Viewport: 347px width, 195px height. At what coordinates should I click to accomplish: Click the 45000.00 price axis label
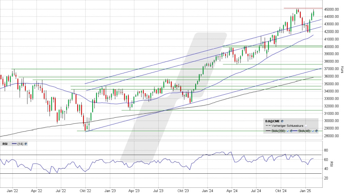tap(331, 9)
